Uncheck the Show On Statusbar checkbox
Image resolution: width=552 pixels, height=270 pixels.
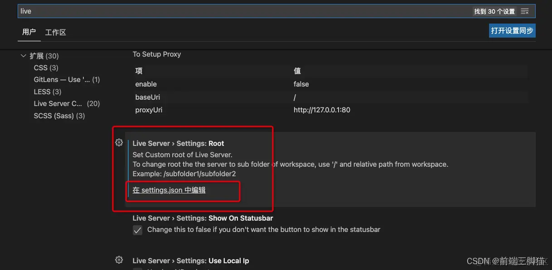pos(137,230)
